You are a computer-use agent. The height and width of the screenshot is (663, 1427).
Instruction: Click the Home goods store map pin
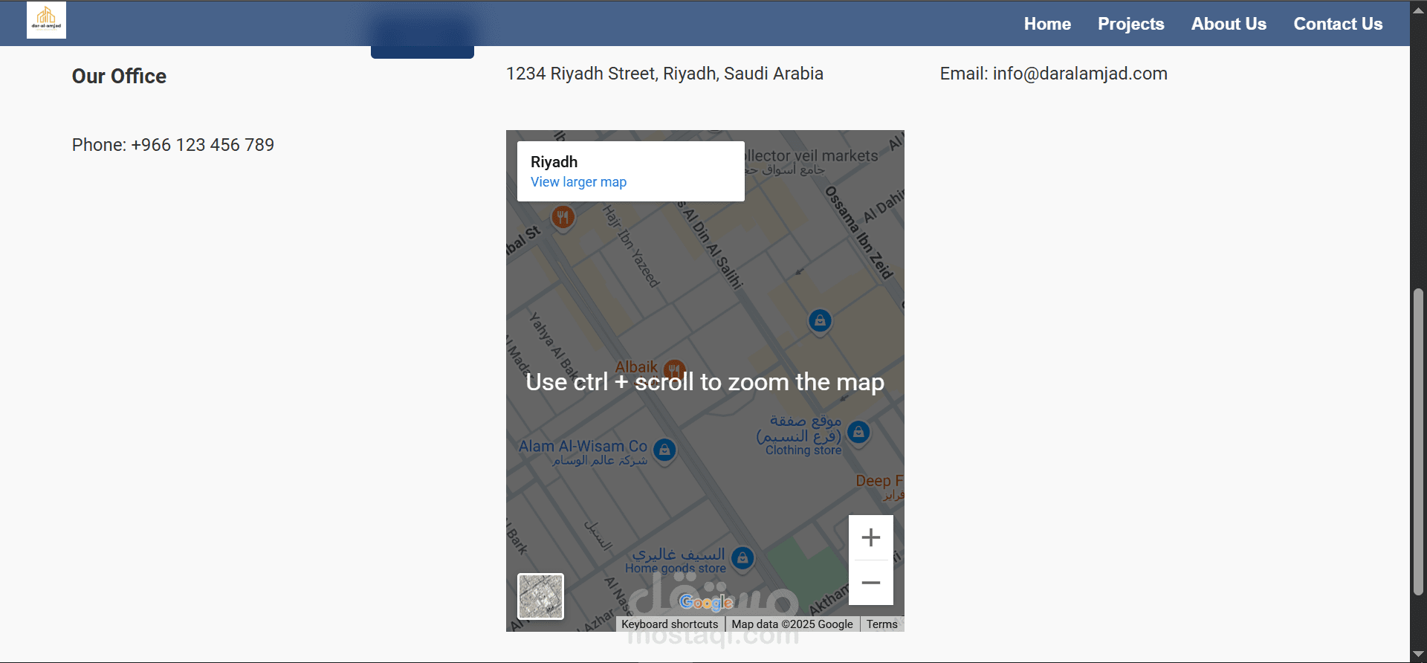742,558
